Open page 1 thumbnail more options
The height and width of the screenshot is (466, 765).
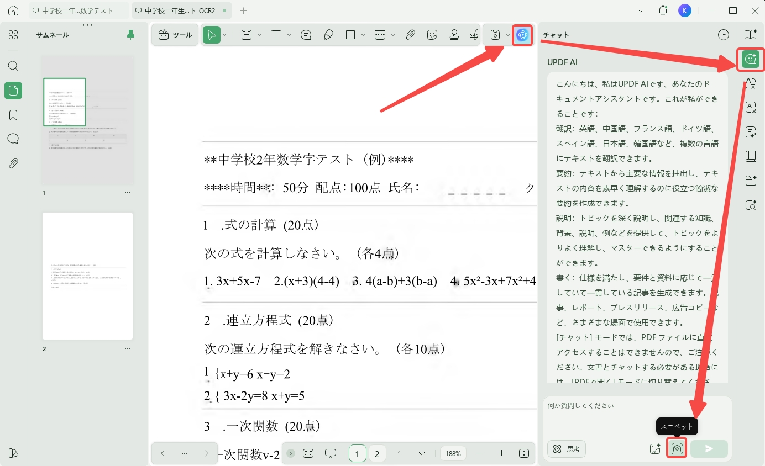[x=128, y=193]
